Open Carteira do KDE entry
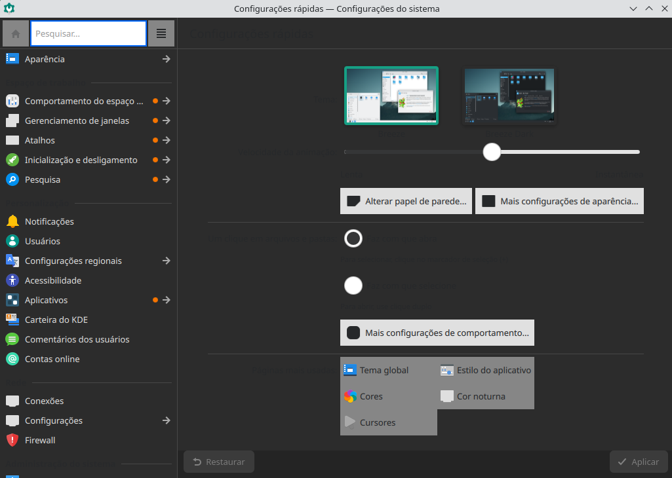The height and width of the screenshot is (478, 672). (x=89, y=320)
